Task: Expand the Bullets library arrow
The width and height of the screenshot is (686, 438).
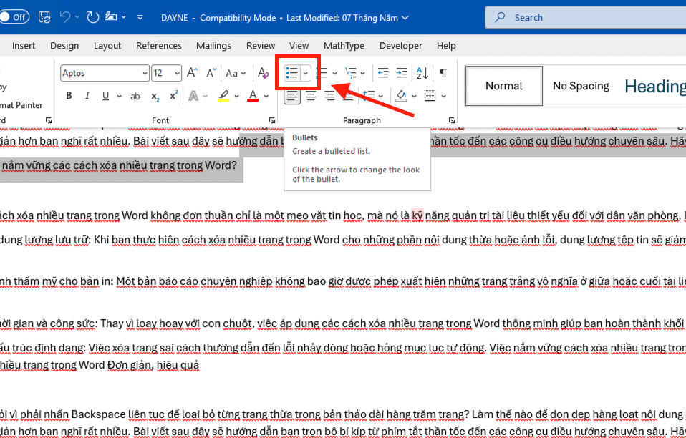Action: click(x=305, y=74)
